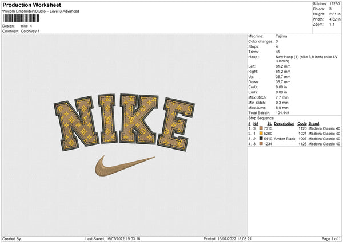Click the 'Code' column header
This screenshot has width=343, height=243.
tap(302, 123)
